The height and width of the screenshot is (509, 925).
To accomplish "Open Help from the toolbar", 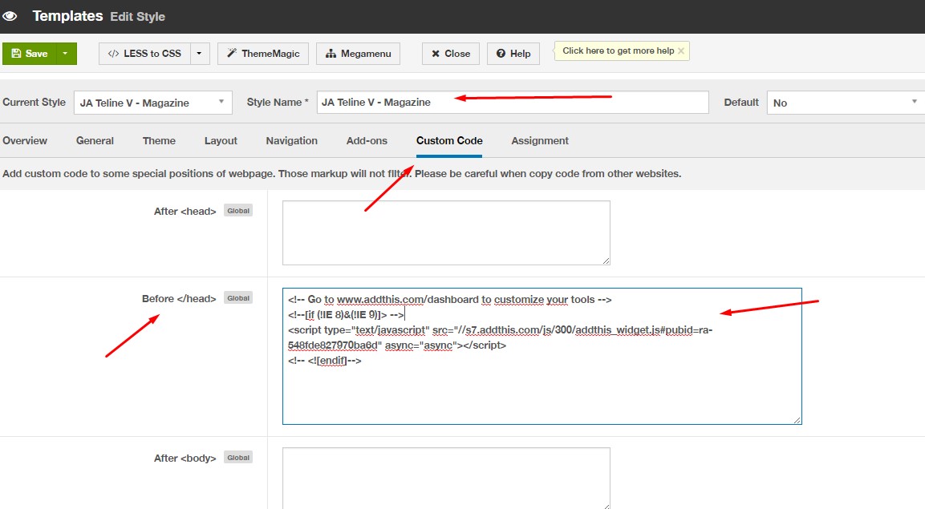I will pyautogui.click(x=513, y=54).
